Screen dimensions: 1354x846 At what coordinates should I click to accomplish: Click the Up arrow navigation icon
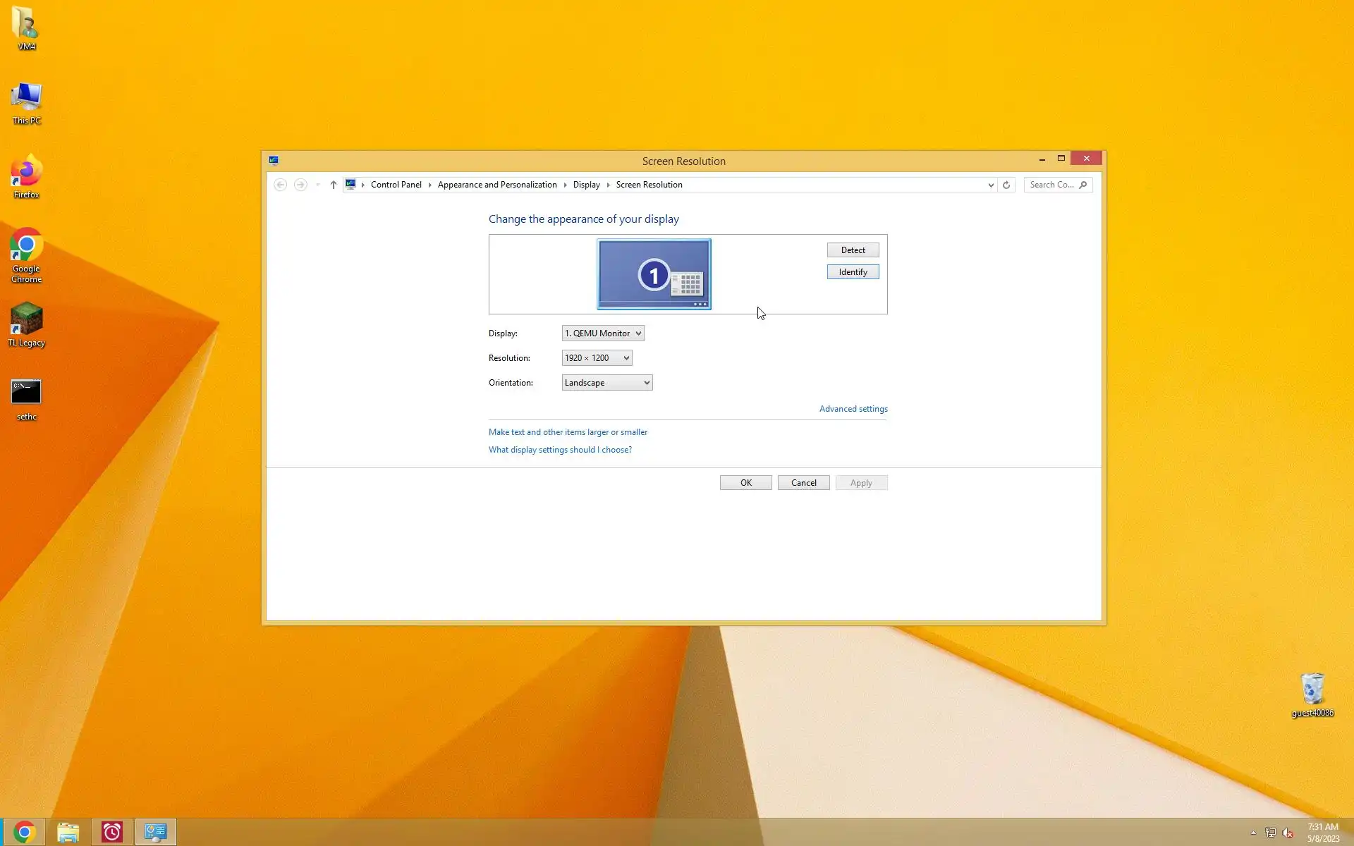(333, 185)
